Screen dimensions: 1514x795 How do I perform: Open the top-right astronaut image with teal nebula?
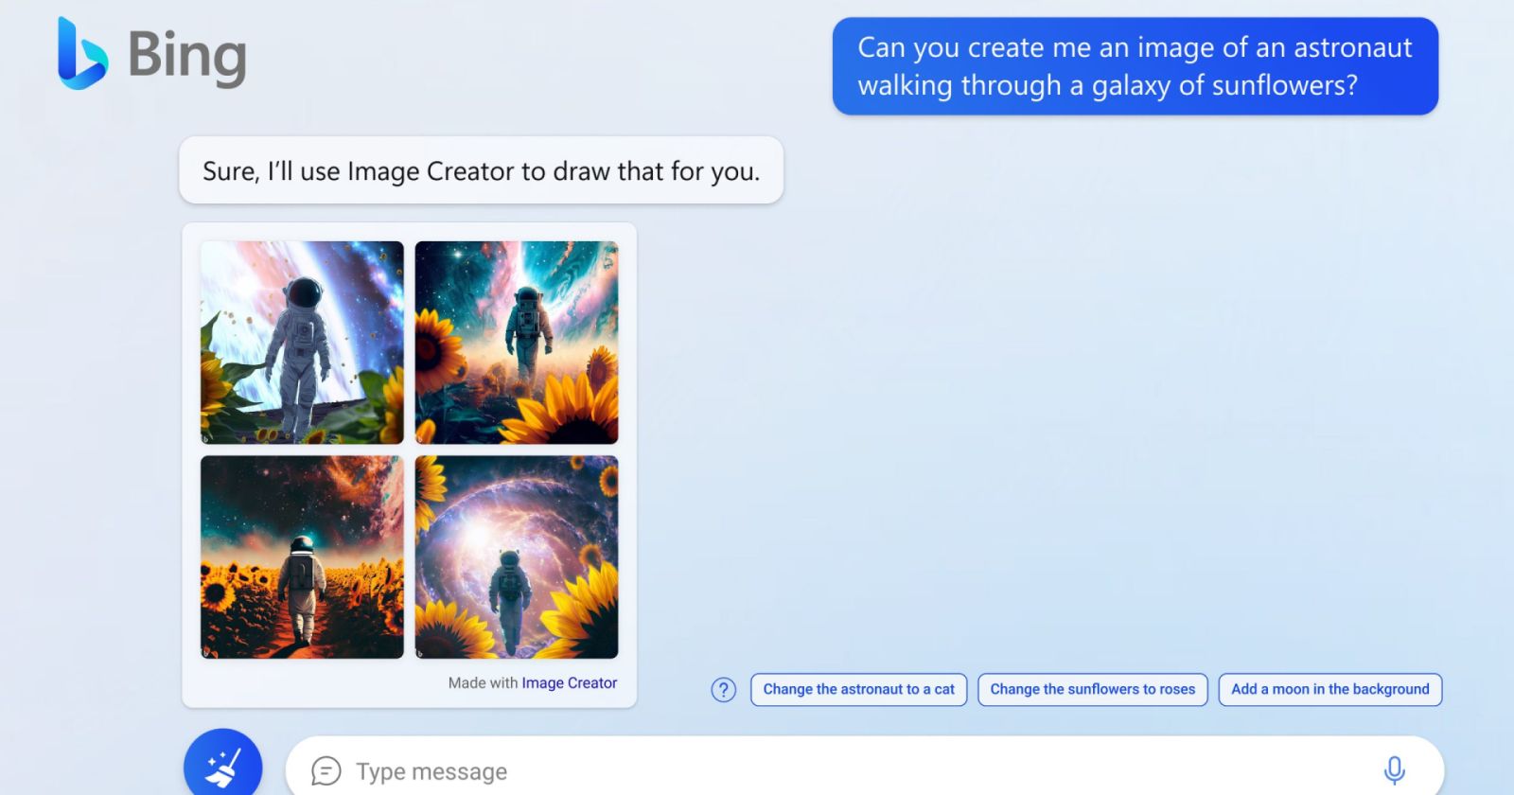tap(517, 343)
